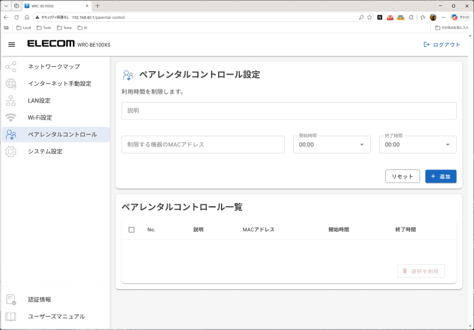Open ネットワークマップ menu item
This screenshot has height=330, width=474.
click(56, 67)
